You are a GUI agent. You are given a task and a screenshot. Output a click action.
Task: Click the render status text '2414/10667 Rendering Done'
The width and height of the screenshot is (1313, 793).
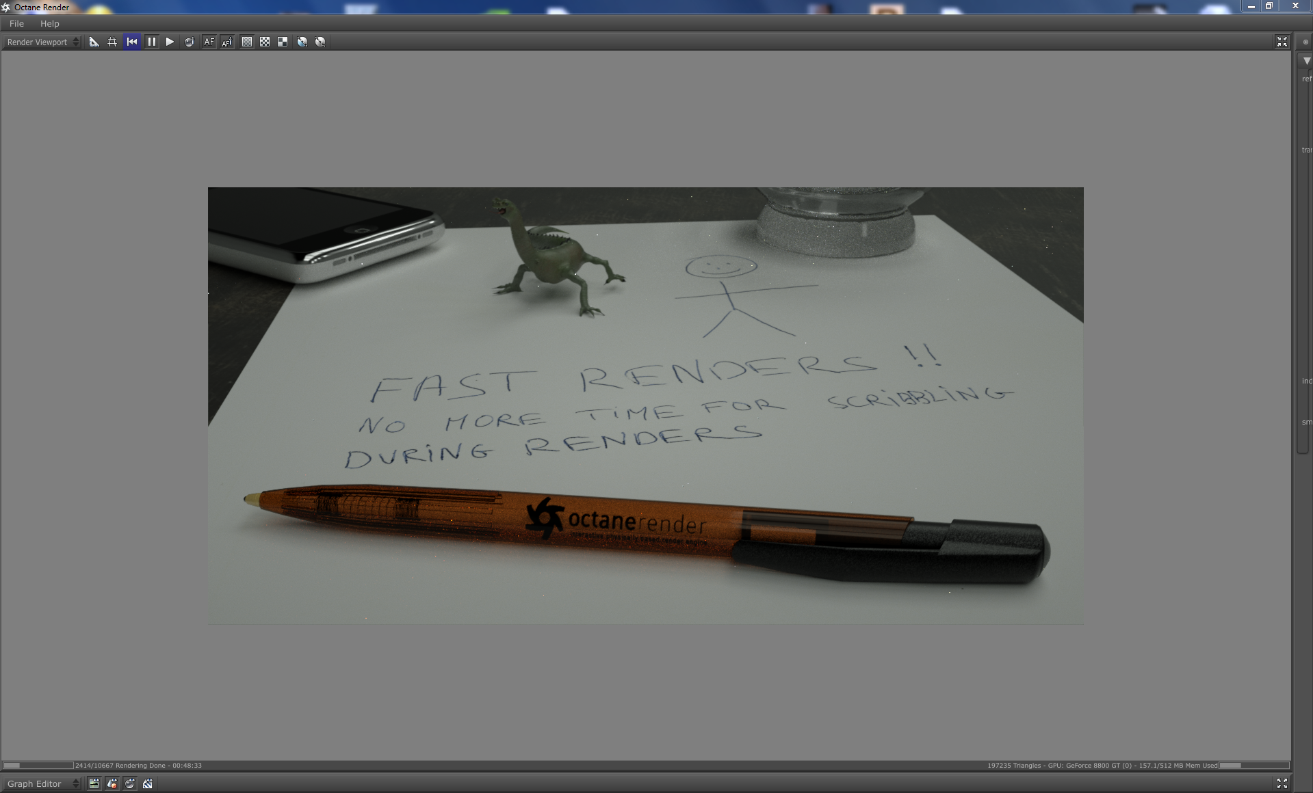click(x=120, y=766)
